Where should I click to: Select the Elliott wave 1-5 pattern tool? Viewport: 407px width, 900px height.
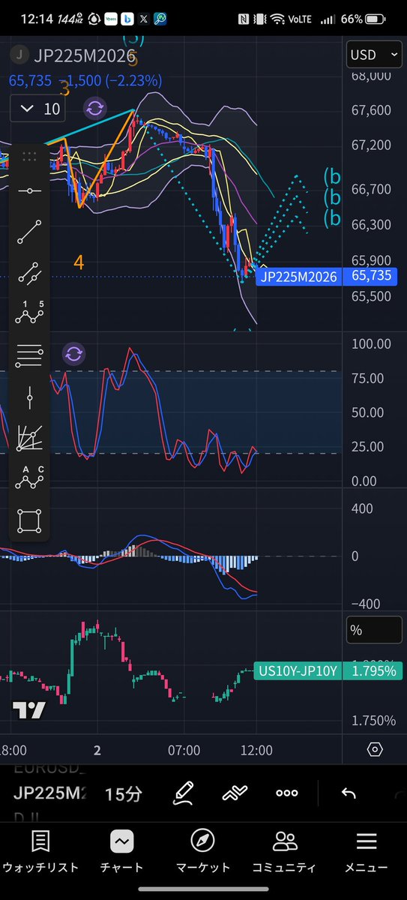point(30,313)
